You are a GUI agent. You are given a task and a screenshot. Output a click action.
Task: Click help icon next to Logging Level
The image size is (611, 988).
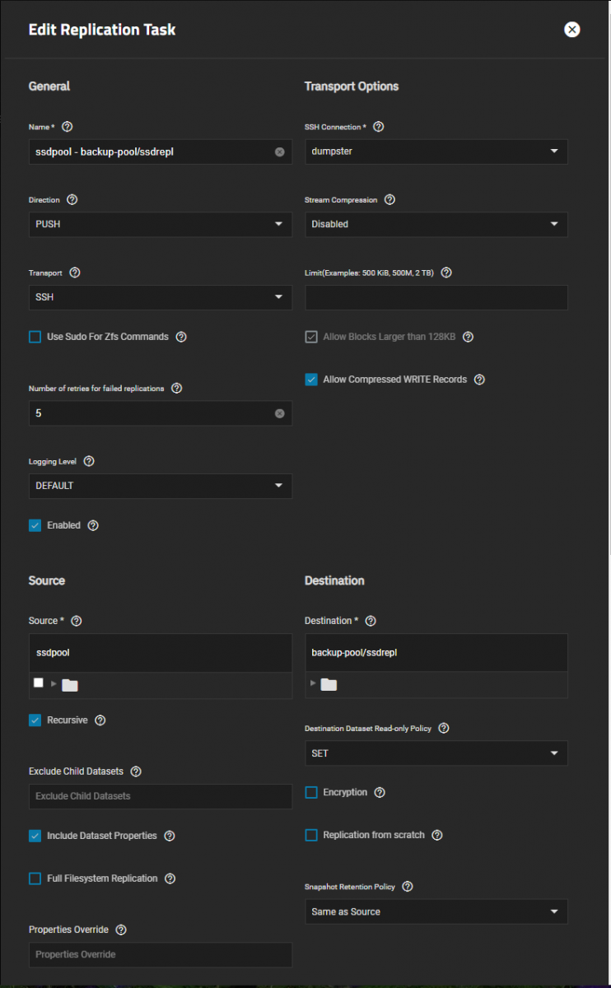pos(89,462)
